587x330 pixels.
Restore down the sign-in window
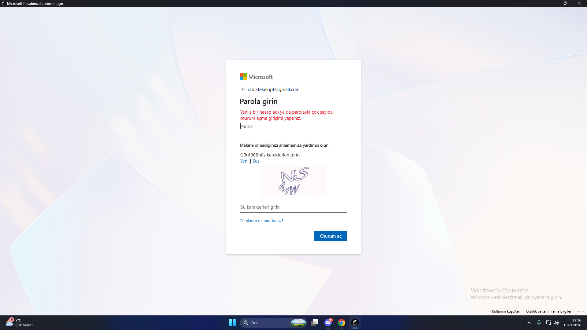(565, 3)
